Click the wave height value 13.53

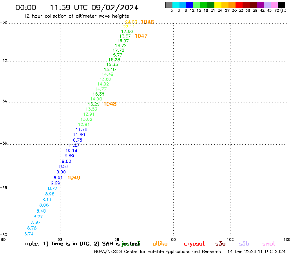(91, 109)
